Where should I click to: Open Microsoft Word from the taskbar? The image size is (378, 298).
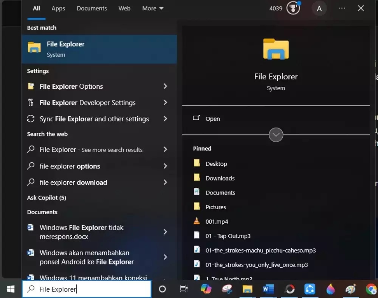pyautogui.click(x=268, y=289)
